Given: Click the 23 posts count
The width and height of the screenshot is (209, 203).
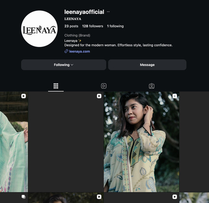Looking at the screenshot, I should point(71,26).
